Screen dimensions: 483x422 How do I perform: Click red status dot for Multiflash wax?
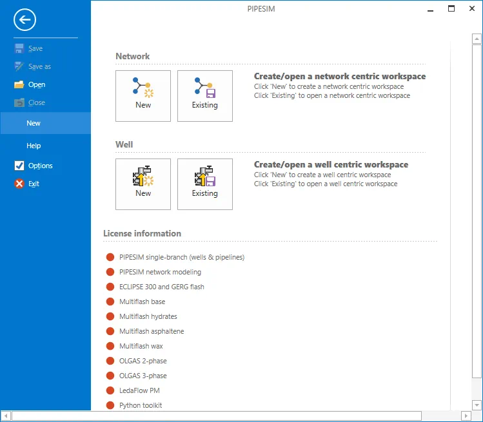click(110, 346)
